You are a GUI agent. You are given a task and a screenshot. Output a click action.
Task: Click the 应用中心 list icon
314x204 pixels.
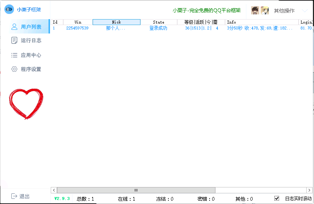coord(14,55)
